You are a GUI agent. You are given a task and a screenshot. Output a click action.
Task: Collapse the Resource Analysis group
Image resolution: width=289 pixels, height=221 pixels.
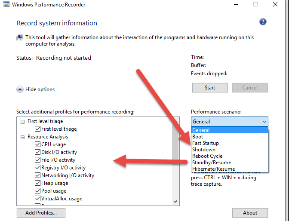(22, 137)
